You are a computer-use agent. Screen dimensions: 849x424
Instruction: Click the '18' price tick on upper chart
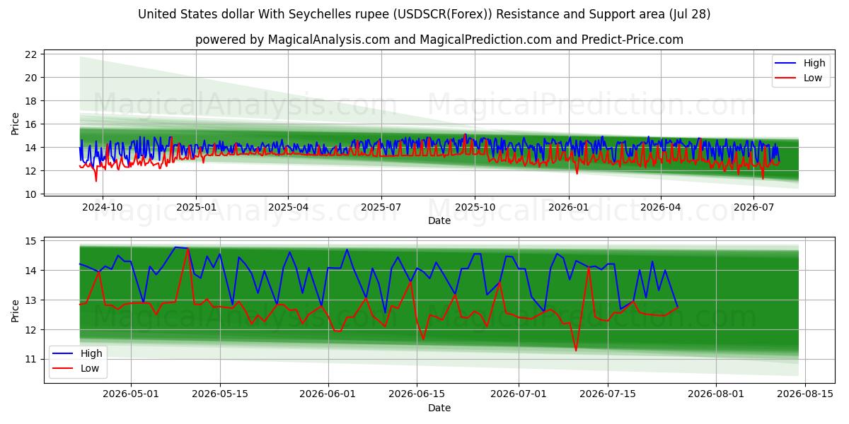coord(33,101)
